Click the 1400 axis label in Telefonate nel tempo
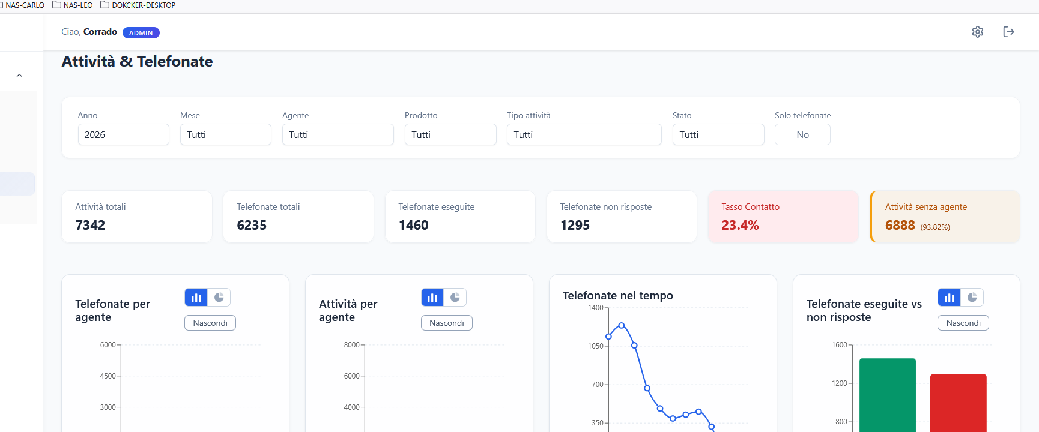The height and width of the screenshot is (432, 1039). coord(596,308)
